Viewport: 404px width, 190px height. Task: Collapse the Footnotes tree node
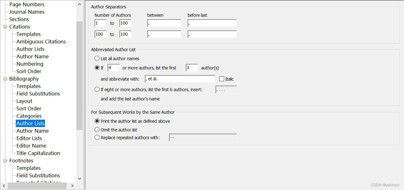pyautogui.click(x=5, y=161)
